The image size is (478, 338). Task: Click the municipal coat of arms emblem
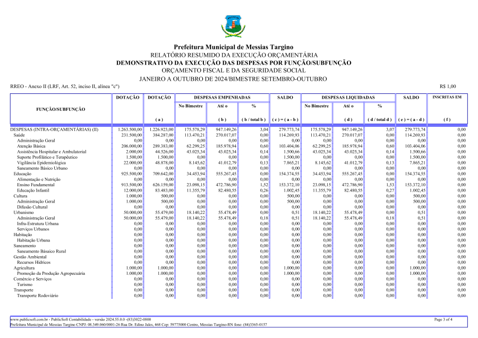[233, 27]
